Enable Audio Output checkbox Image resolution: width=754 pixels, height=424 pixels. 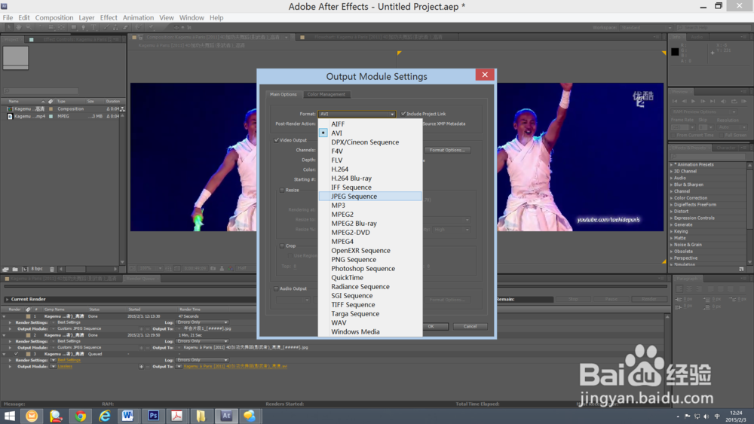276,288
